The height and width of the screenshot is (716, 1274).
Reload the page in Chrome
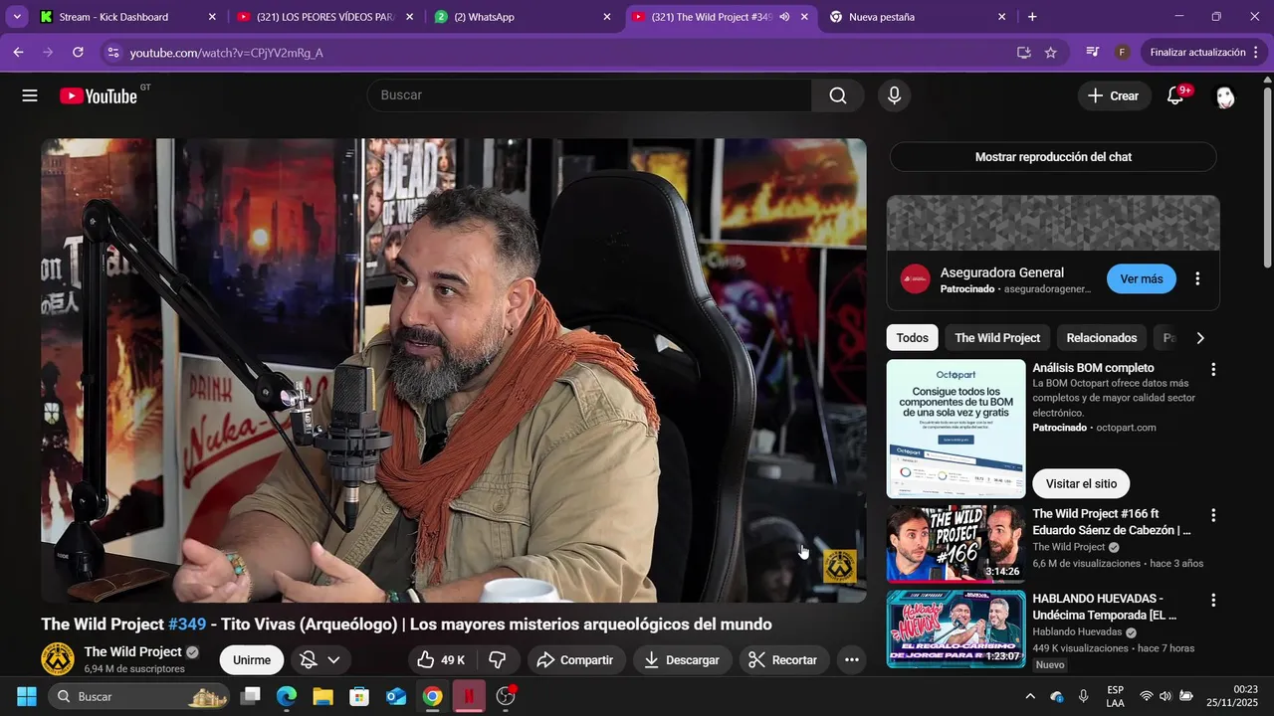tap(78, 52)
